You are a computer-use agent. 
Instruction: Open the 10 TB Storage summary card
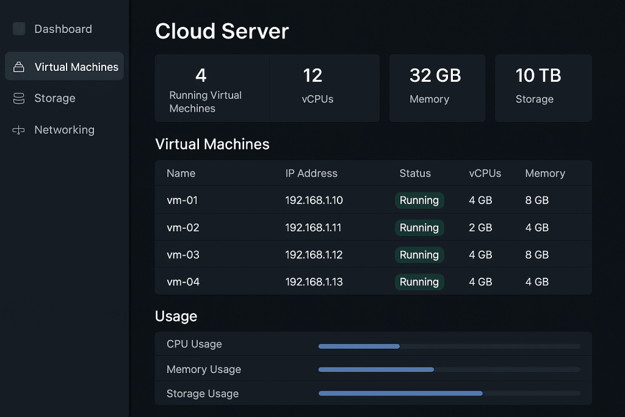543,88
